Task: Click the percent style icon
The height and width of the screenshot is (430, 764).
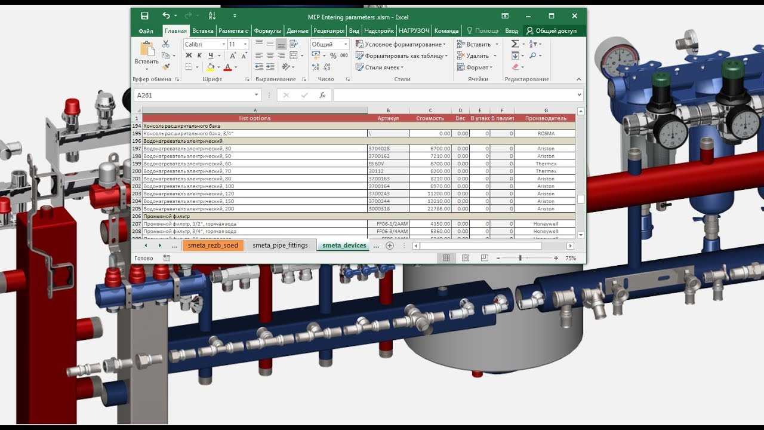Action: pyautogui.click(x=332, y=56)
